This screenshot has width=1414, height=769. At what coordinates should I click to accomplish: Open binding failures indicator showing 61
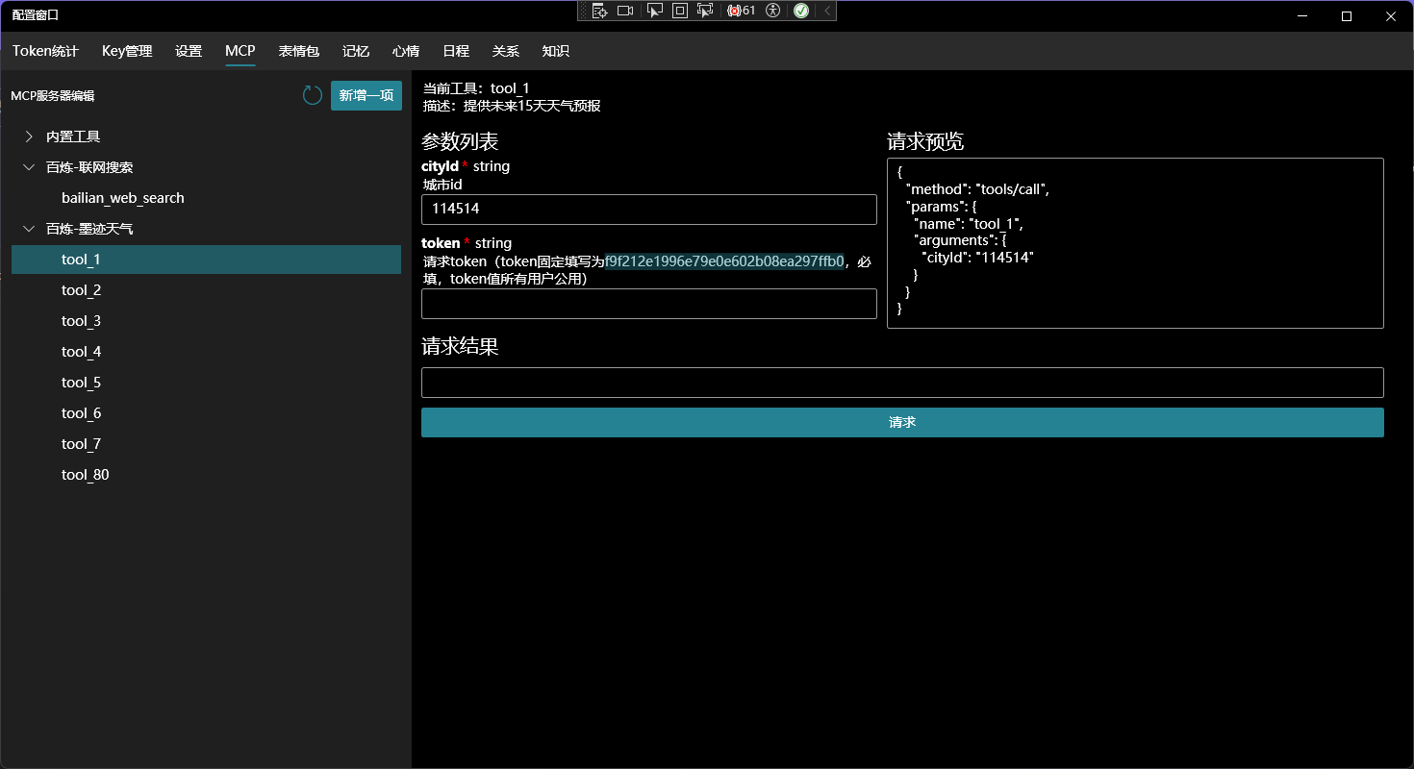(x=742, y=11)
